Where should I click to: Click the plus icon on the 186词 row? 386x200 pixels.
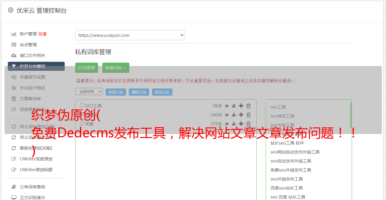(x=241, y=115)
